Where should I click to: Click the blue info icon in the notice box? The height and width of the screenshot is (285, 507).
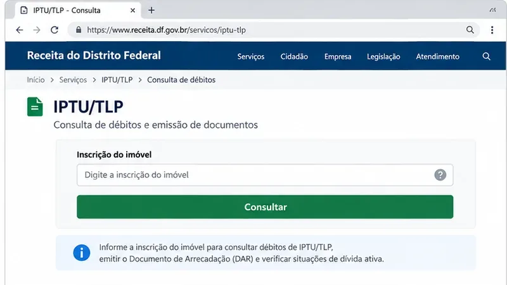pos(82,253)
